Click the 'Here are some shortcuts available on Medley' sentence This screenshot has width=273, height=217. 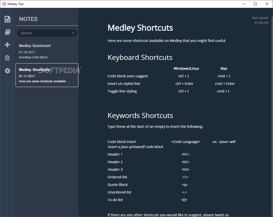point(167,41)
